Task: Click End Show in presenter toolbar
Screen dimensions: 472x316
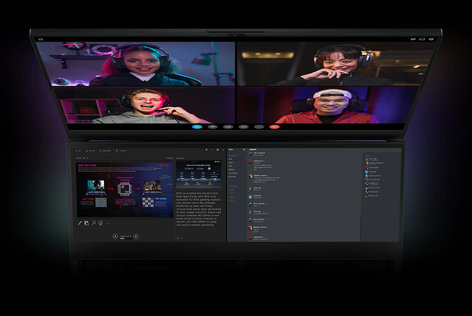Action: coord(121,151)
